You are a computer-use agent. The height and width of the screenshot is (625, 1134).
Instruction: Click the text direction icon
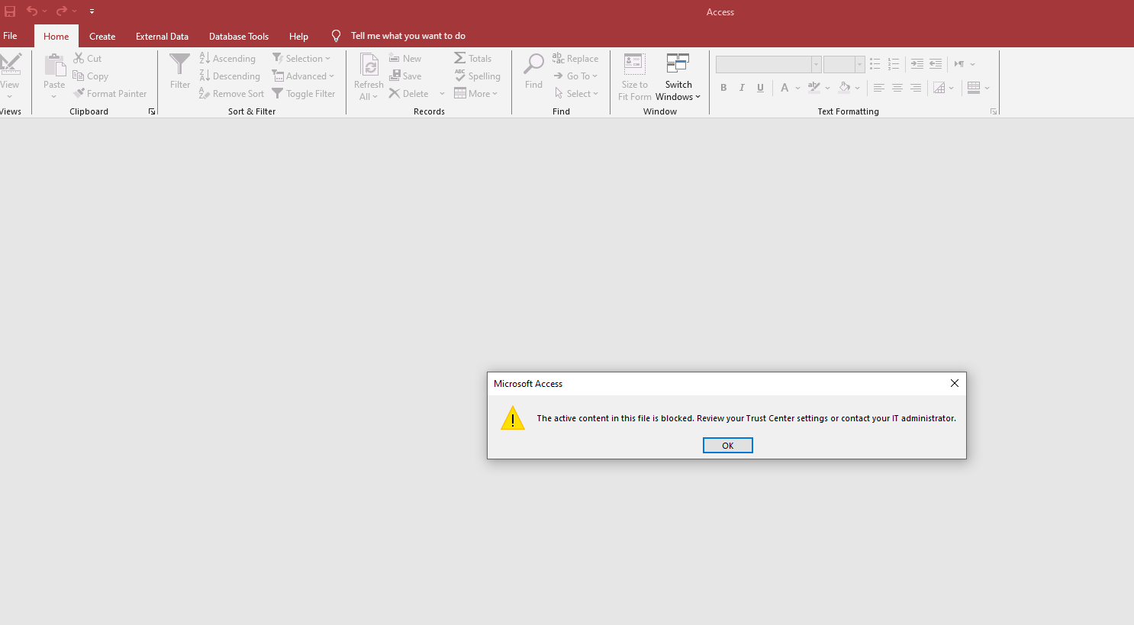959,64
